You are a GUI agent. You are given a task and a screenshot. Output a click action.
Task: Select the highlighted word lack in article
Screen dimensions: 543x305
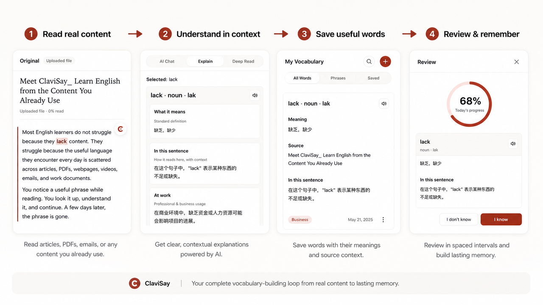point(62,141)
